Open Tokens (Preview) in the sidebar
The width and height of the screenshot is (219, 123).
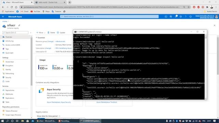tap(11, 111)
